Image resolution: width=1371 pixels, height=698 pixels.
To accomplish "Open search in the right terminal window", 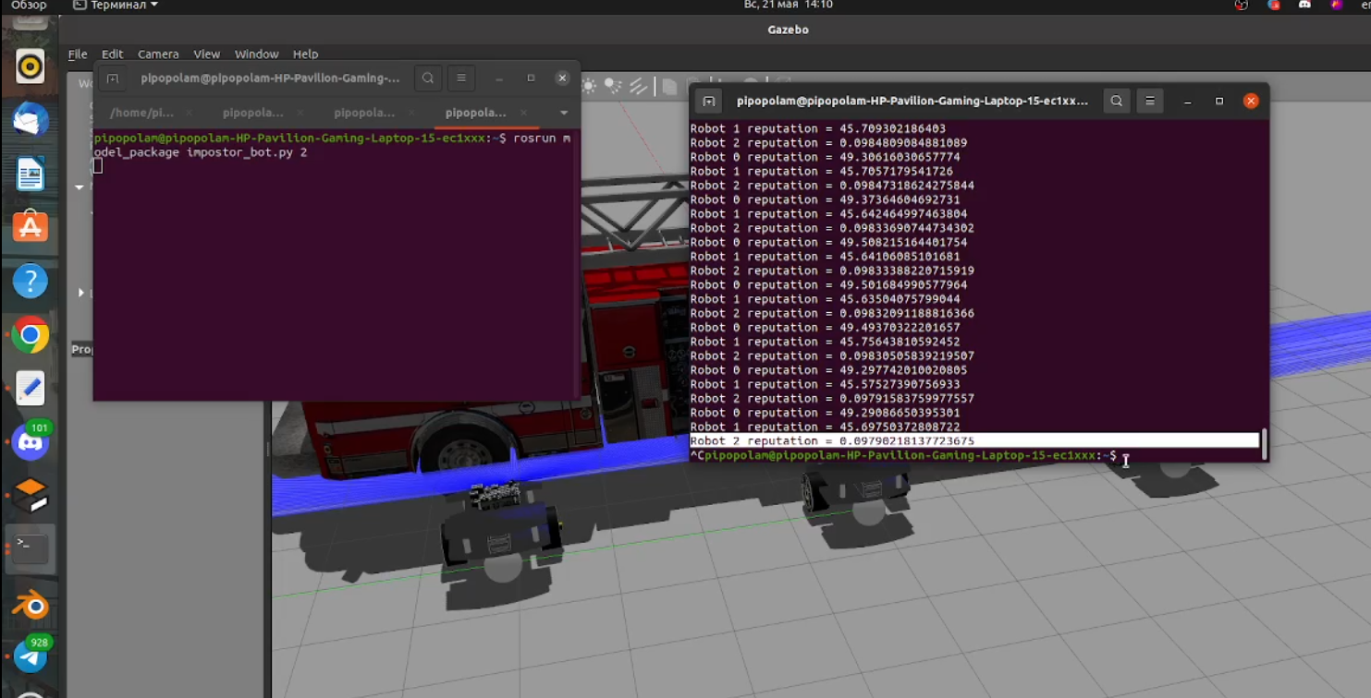I will pos(1117,101).
